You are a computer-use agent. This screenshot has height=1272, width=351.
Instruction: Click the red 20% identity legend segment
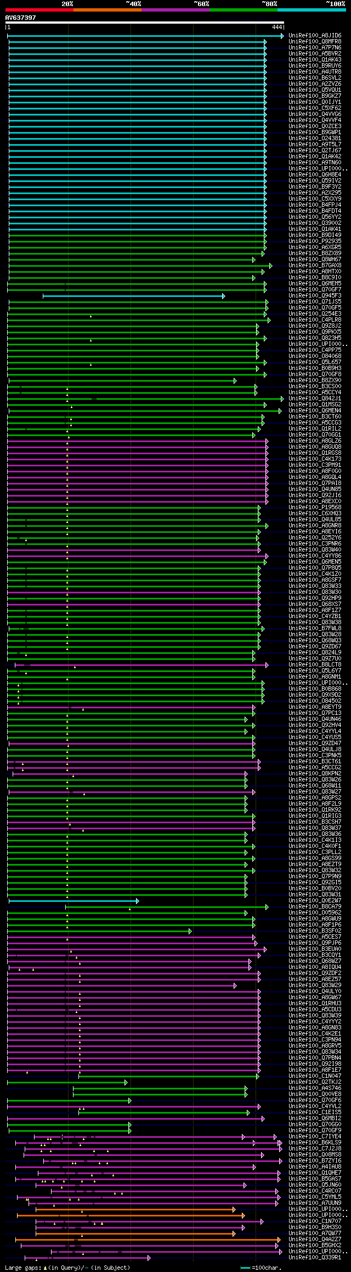[x=39, y=9]
